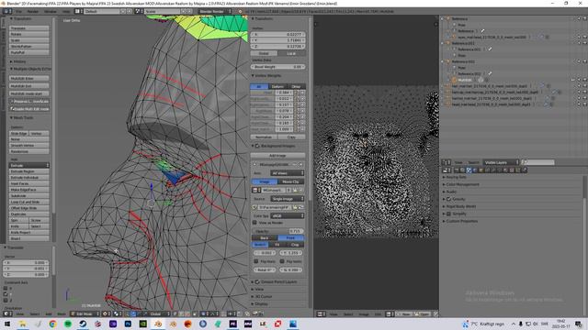Open the Photoshop icon in the taskbar
This screenshot has width=588, height=330.
[128, 324]
